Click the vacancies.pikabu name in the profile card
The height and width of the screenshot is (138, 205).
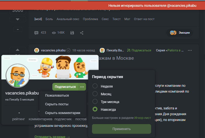[x=22, y=93]
